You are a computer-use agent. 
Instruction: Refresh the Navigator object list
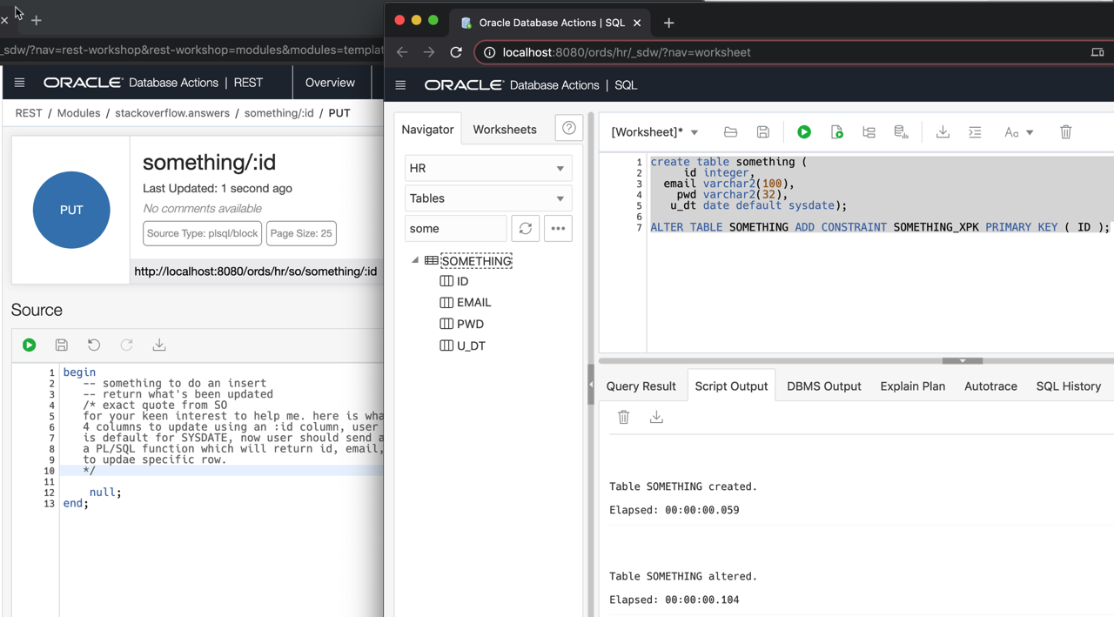click(526, 229)
